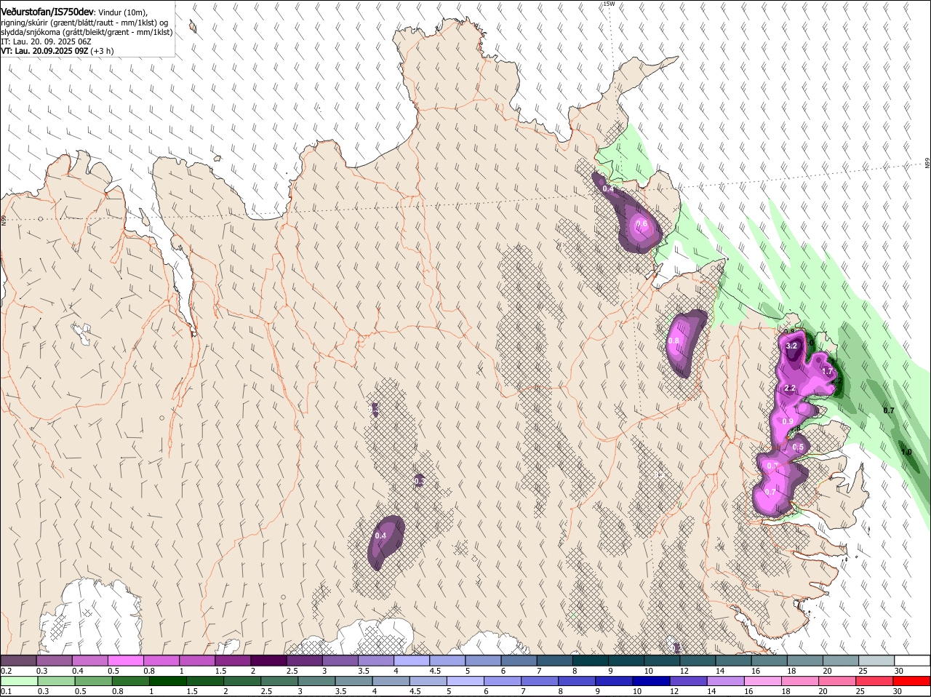Click the darkest purple 2 swatch in the snow legend

coord(268,660)
